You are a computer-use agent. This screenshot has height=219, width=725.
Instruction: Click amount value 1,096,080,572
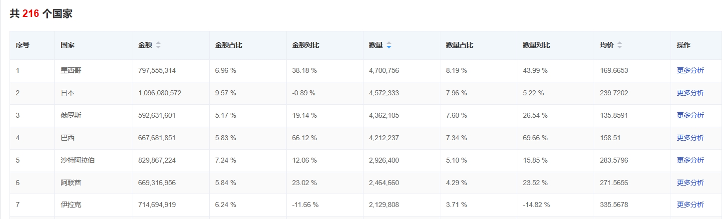(x=160, y=93)
